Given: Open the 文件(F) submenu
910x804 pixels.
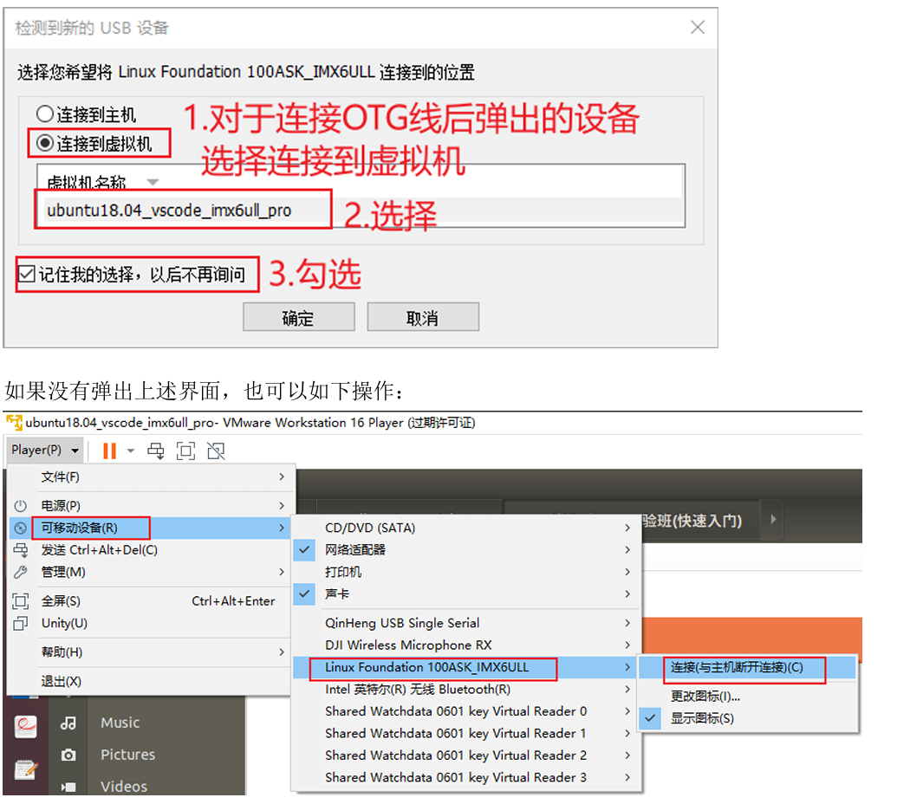Looking at the screenshot, I should pyautogui.click(x=151, y=477).
